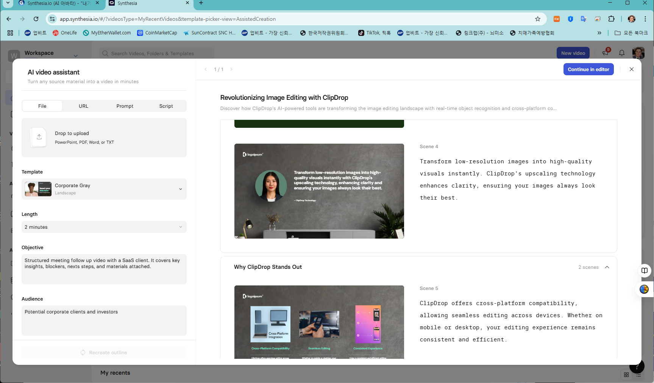The width and height of the screenshot is (654, 383).
Task: Select the Prompt source tab
Action: tap(125, 106)
